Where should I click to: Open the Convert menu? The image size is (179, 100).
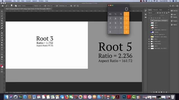click(28, 1)
